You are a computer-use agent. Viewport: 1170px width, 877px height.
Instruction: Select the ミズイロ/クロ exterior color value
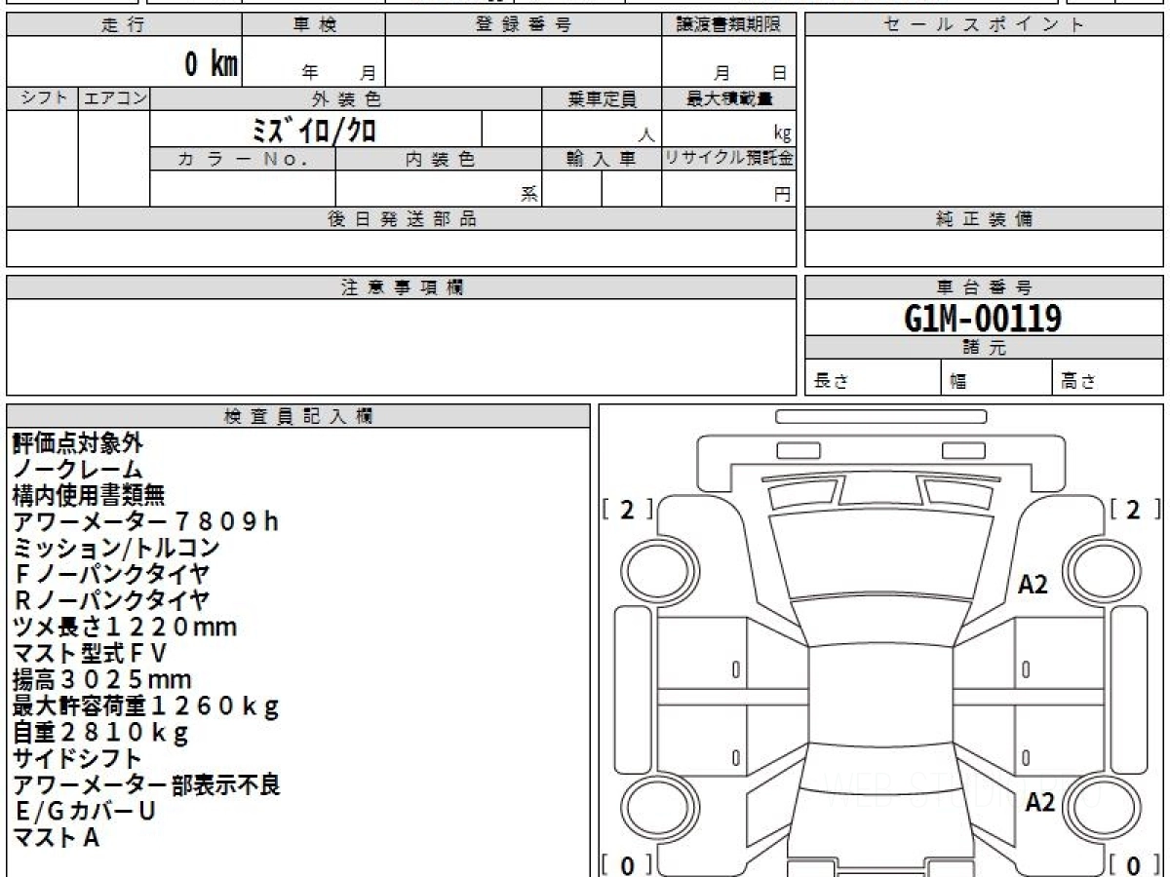coord(314,129)
